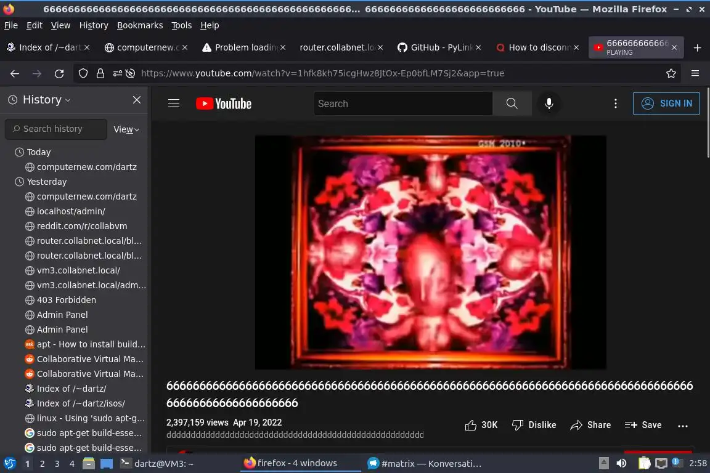Open the file manager in taskbar
This screenshot has width=710, height=473.
89,464
